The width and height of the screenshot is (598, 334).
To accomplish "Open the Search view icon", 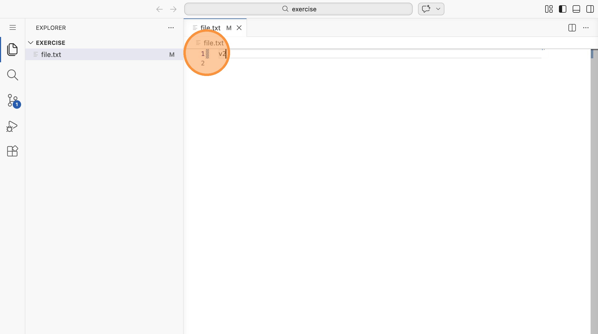I will tap(12, 75).
